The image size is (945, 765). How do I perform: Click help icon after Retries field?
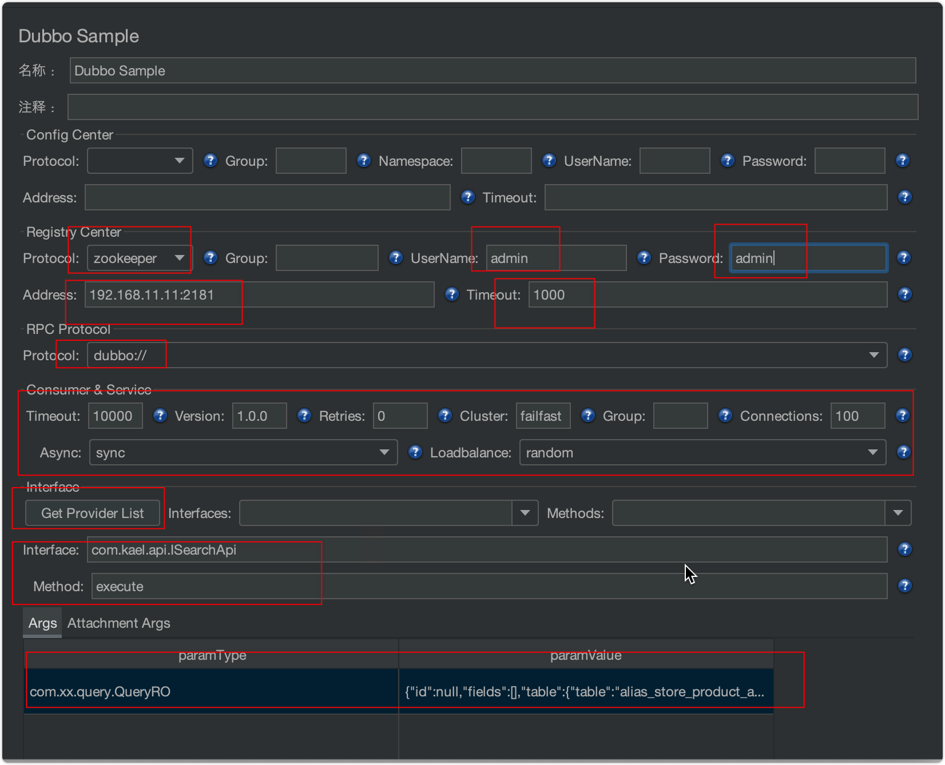(x=445, y=416)
